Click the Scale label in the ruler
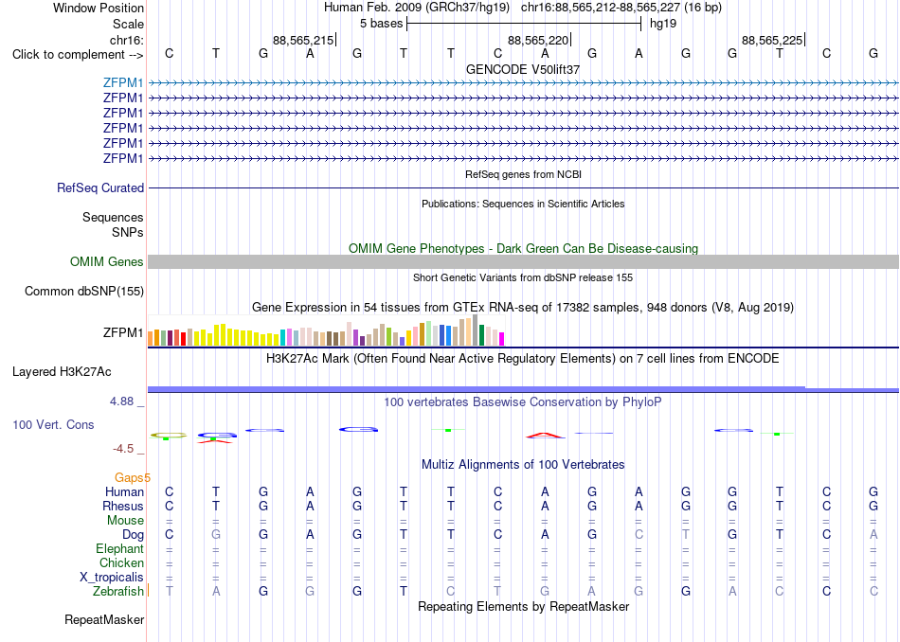Viewport: 900px width, 642px height. pos(129,24)
